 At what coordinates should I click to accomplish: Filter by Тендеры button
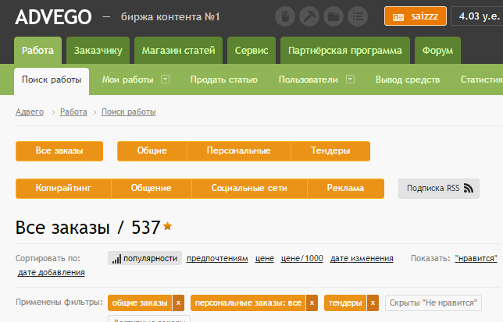point(330,151)
